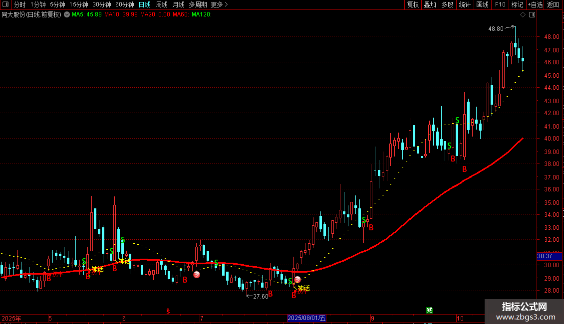Click the 神话 signal label near August low
Image resolution: width=564 pixels, height=324 pixels.
(303, 288)
